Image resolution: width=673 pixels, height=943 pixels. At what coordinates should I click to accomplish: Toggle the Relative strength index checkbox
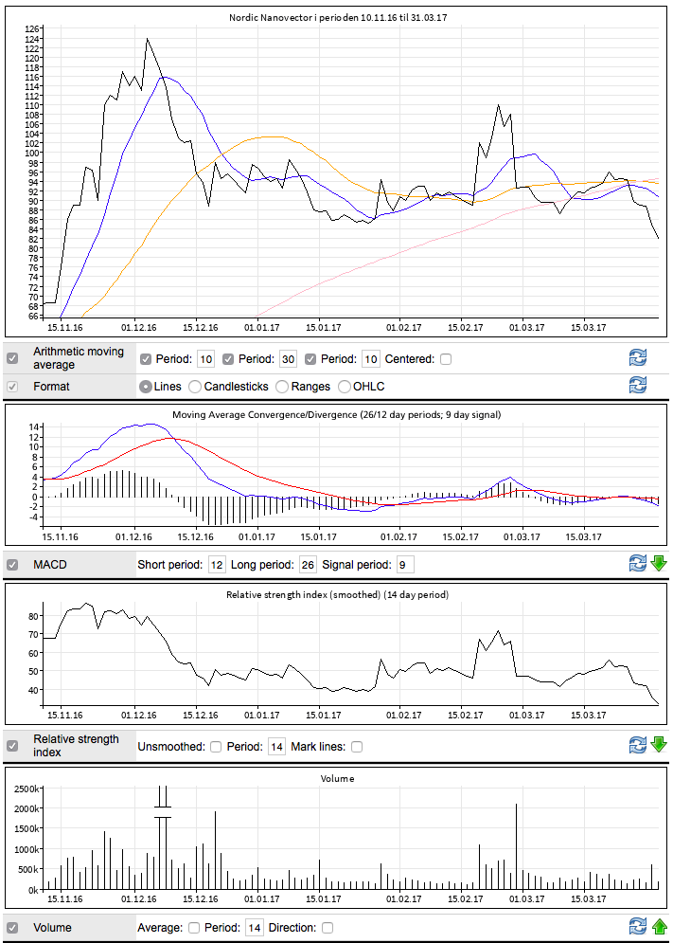click(12, 746)
